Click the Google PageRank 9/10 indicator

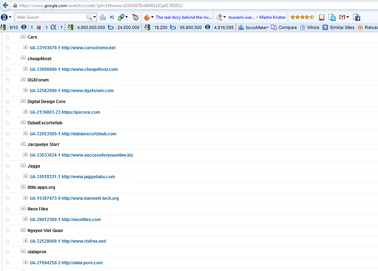coord(9,28)
